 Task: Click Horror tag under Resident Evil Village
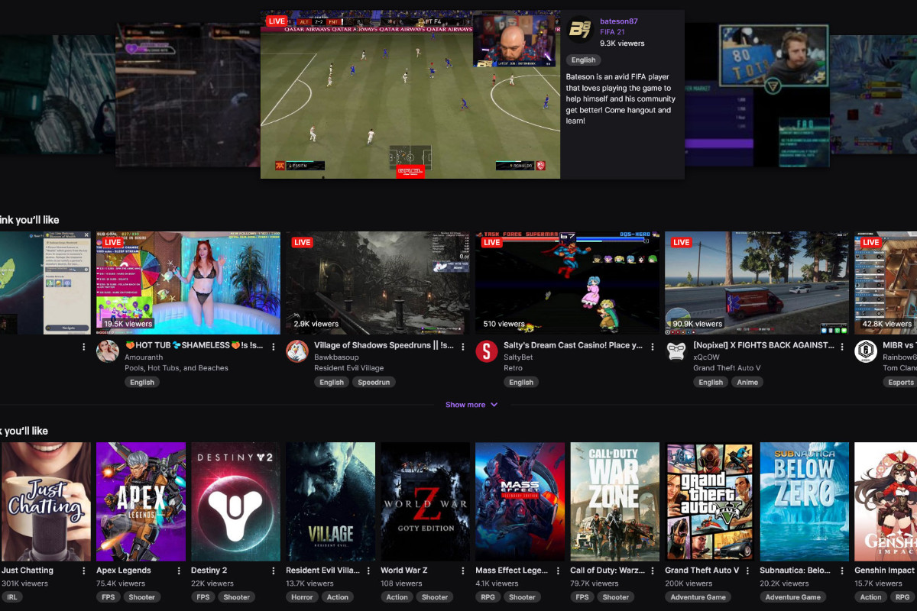pos(302,597)
